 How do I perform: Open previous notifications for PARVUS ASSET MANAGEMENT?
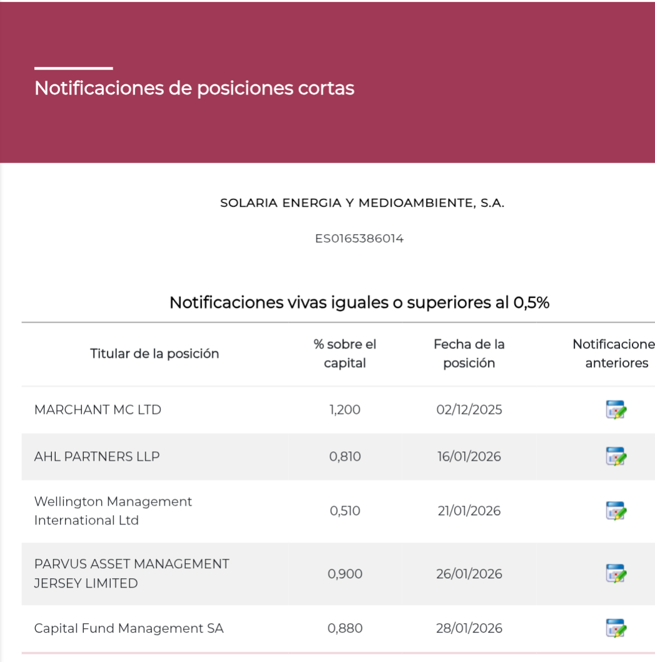click(x=616, y=573)
